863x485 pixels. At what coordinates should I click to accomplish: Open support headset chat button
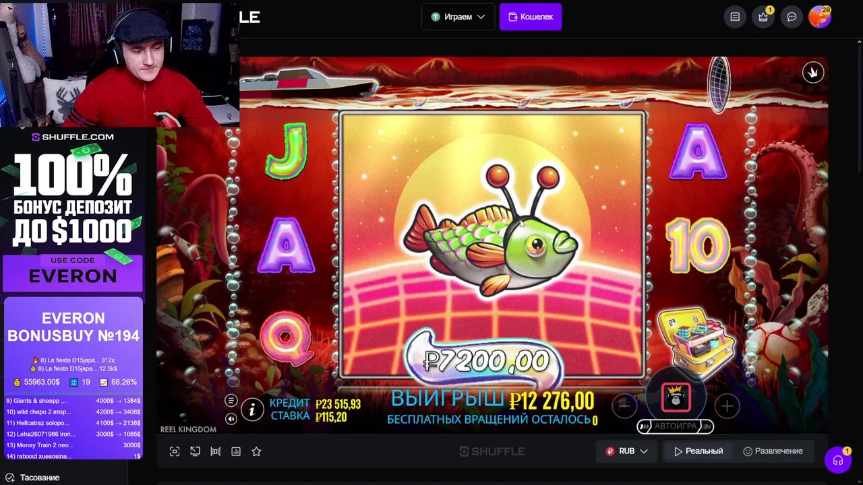838,460
